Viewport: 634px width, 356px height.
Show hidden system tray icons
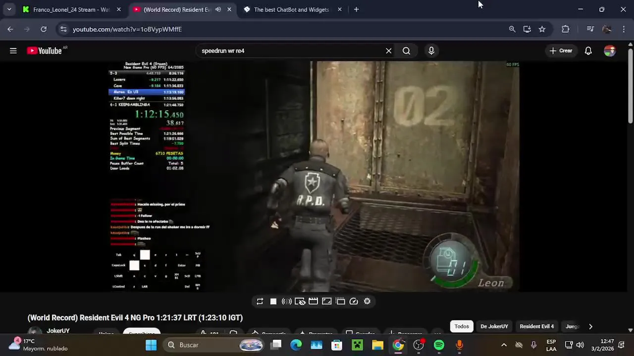tap(504, 345)
